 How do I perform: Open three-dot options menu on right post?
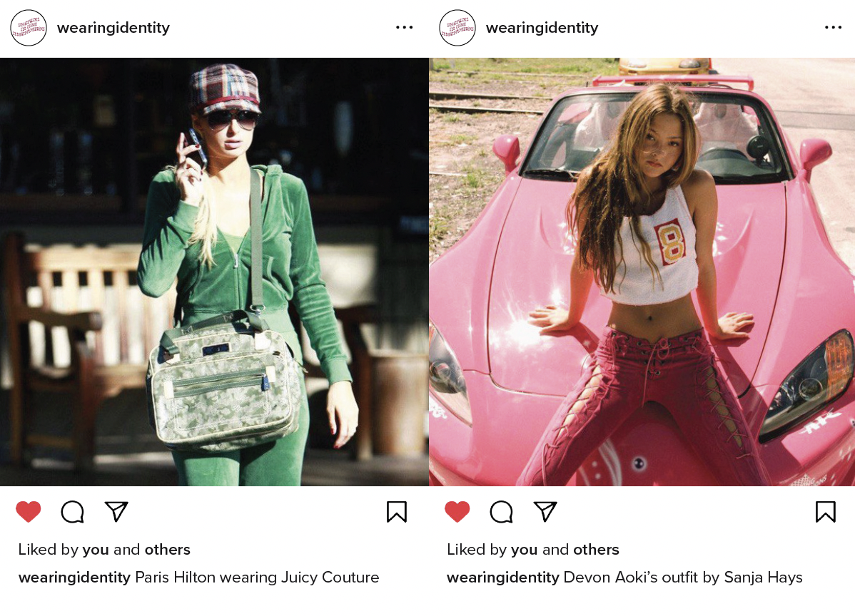[x=833, y=27]
